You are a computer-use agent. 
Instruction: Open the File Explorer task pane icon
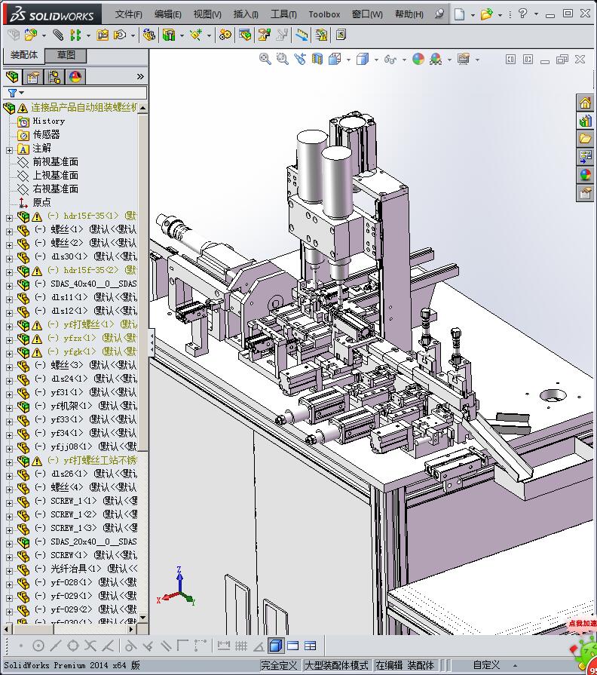pos(585,139)
